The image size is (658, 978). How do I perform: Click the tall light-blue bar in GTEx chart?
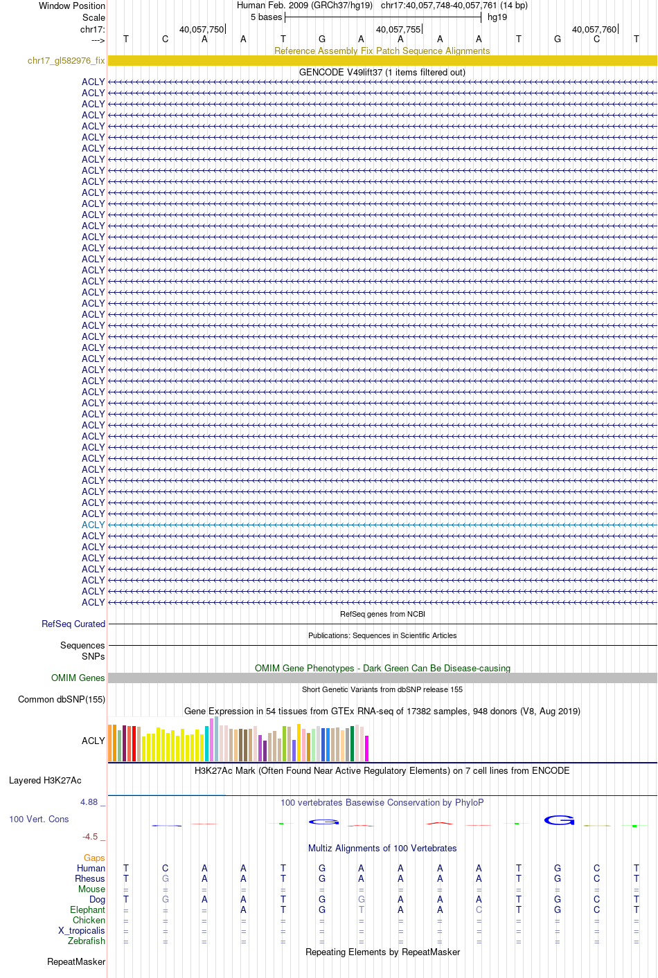217,739
